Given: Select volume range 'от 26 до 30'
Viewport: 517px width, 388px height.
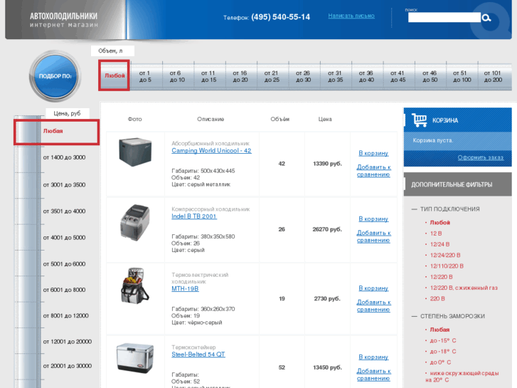Looking at the screenshot, I should coord(303,76).
